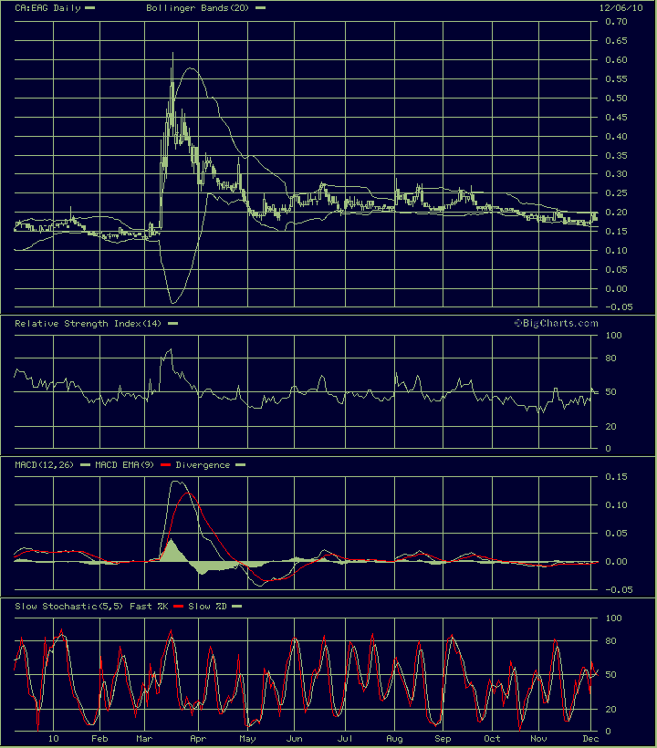Click the 0.40 price axis value

[616, 137]
